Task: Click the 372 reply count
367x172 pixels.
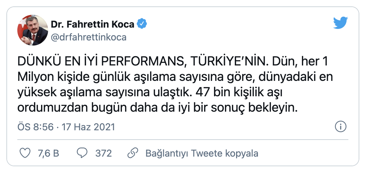Action: coord(103,153)
